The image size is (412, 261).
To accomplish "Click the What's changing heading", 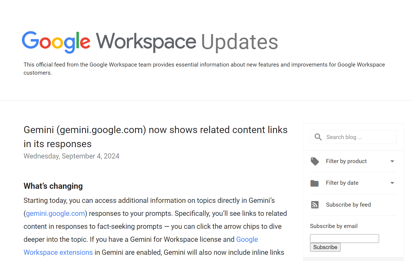I will (x=53, y=186).
